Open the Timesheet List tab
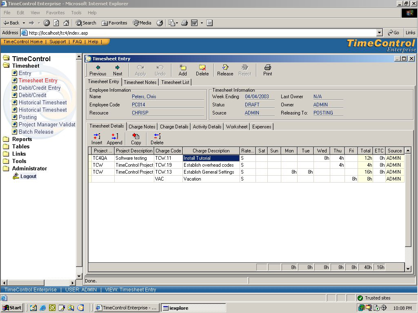418x313 pixels. [175, 82]
